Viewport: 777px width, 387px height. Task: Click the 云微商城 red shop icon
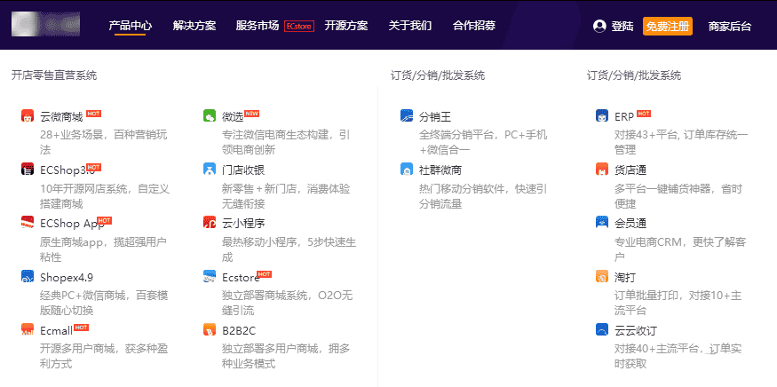[x=28, y=116]
